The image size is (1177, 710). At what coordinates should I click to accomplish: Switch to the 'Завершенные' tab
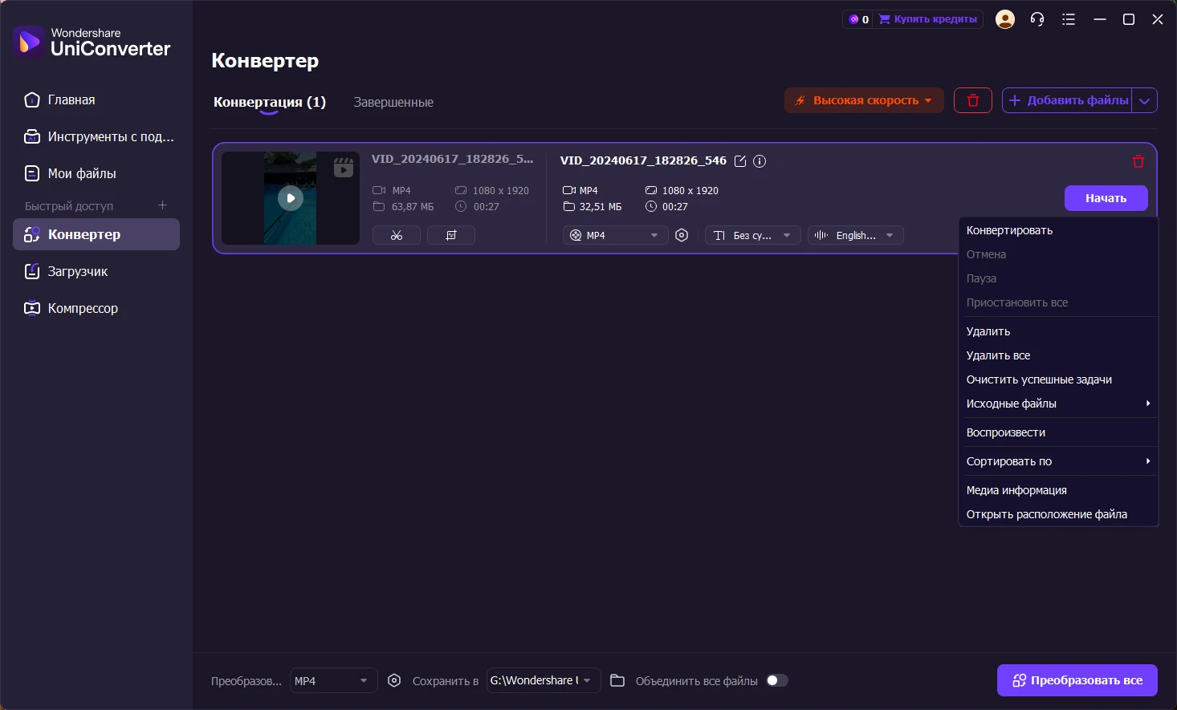(x=393, y=103)
